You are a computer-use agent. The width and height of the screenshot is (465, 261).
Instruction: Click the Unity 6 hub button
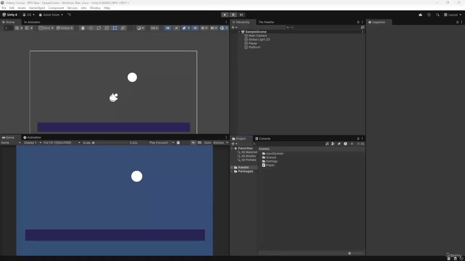tap(10, 15)
